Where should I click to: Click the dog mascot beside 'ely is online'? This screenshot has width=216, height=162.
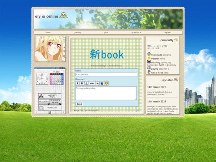click(x=64, y=15)
